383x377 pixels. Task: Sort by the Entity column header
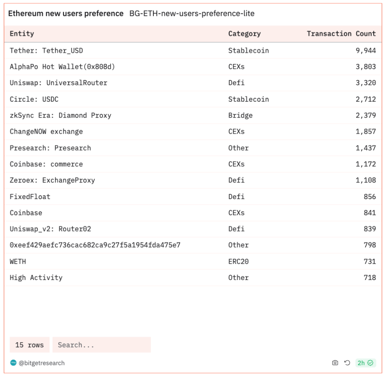pyautogui.click(x=22, y=34)
